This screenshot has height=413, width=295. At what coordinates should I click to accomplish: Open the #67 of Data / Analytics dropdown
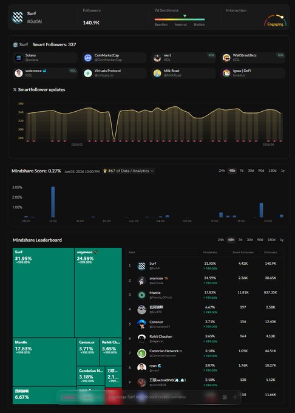coord(129,171)
